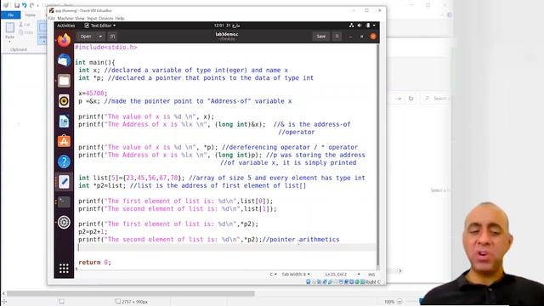
Task: Click 'p2=p2+1;' in the code
Action: tap(93, 232)
